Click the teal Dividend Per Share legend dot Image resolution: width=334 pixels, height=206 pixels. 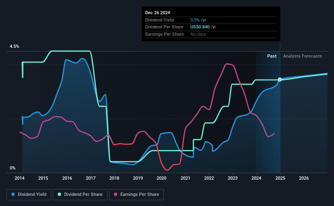[x=59, y=194]
